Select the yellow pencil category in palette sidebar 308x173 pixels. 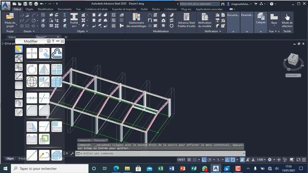19,49
